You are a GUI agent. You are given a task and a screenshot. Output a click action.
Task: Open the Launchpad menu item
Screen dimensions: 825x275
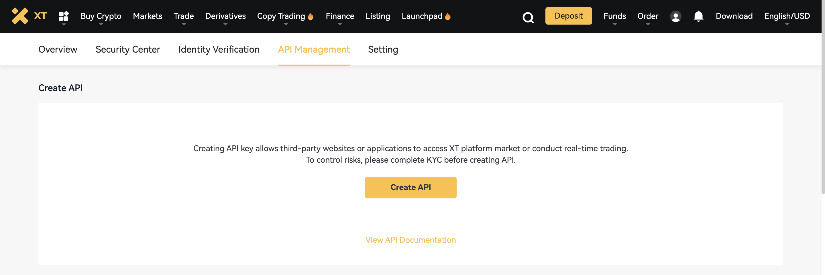(422, 16)
